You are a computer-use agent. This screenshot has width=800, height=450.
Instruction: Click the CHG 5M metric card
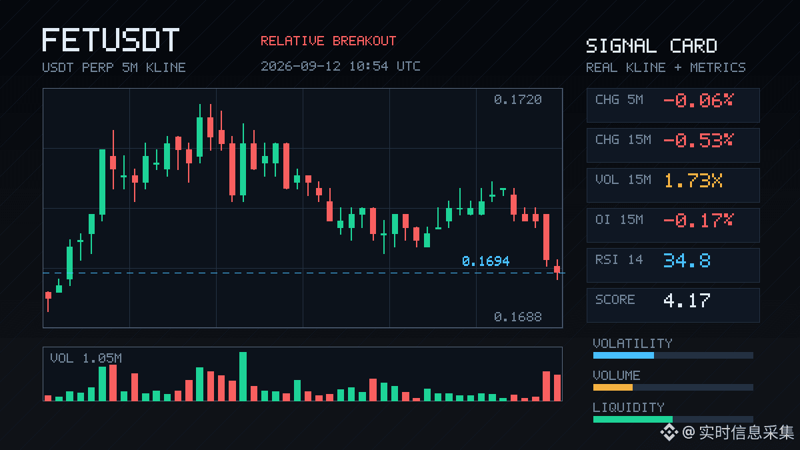click(x=673, y=105)
